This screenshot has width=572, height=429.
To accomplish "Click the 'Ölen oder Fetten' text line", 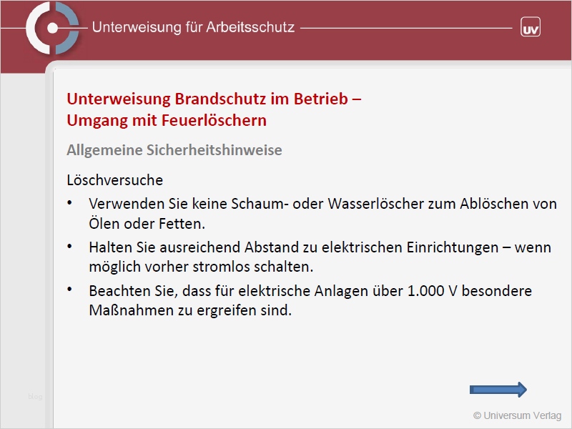I will point(147,224).
